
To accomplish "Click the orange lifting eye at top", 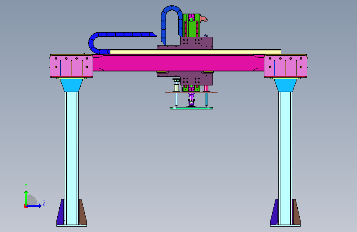I will [204, 19].
